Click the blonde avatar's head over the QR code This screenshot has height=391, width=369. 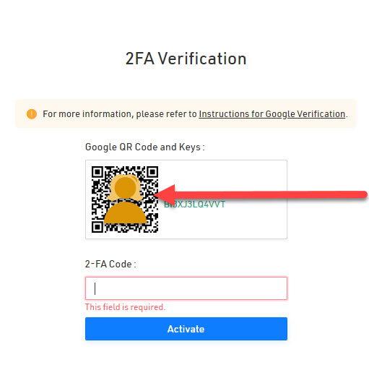(126, 187)
